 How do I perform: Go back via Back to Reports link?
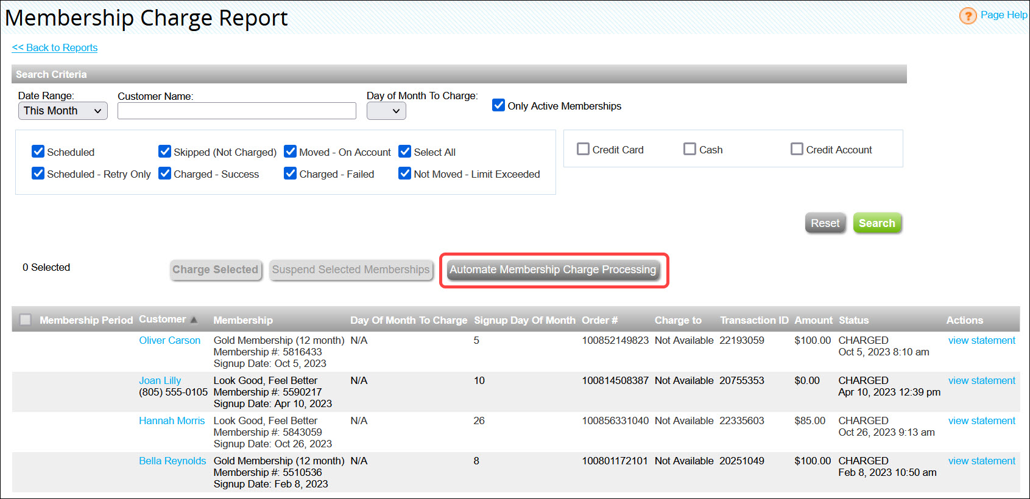[x=55, y=47]
